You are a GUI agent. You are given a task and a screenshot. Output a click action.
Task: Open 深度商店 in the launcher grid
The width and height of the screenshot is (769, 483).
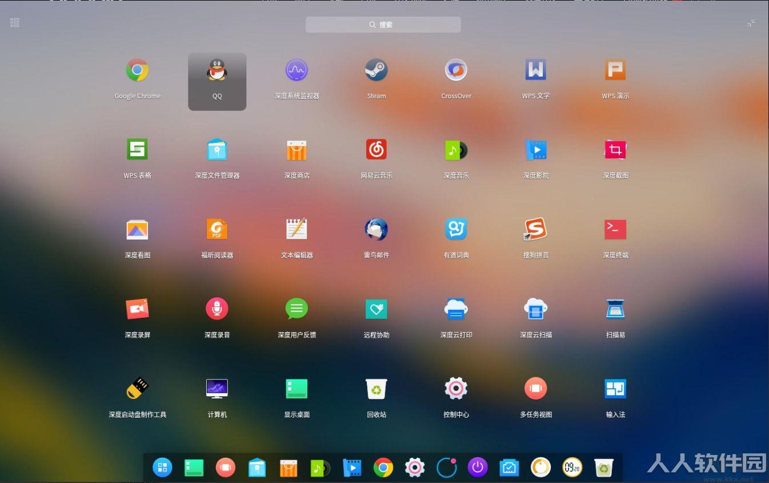coord(297,150)
